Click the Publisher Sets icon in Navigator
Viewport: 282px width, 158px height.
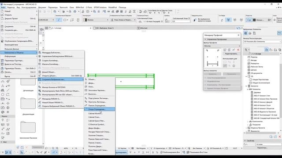280,50
